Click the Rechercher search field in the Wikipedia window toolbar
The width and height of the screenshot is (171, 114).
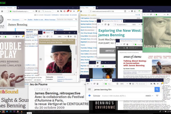coord(47,11)
